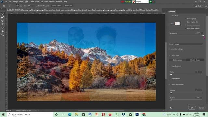The height and width of the screenshot is (117, 208).
Task: Select the Quick Selection tool in left toolbar
Action: 3,14
